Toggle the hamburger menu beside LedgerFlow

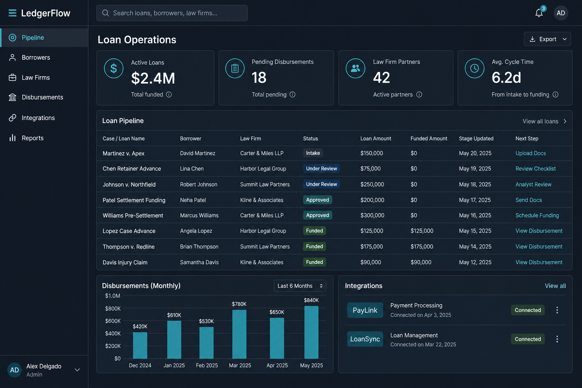[x=13, y=13]
